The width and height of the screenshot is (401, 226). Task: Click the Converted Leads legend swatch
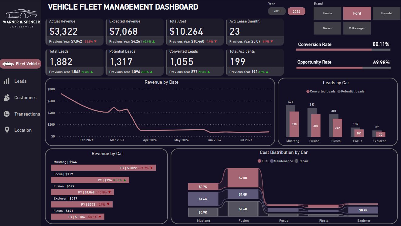tap(308, 91)
